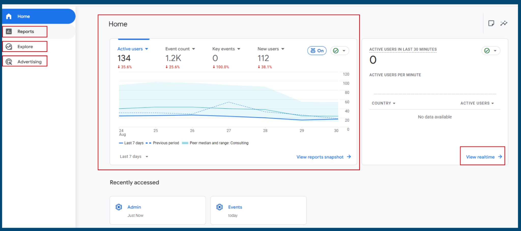The width and height of the screenshot is (521, 231).
Task: Open the recently accessed Admin card
Action: tap(158, 210)
